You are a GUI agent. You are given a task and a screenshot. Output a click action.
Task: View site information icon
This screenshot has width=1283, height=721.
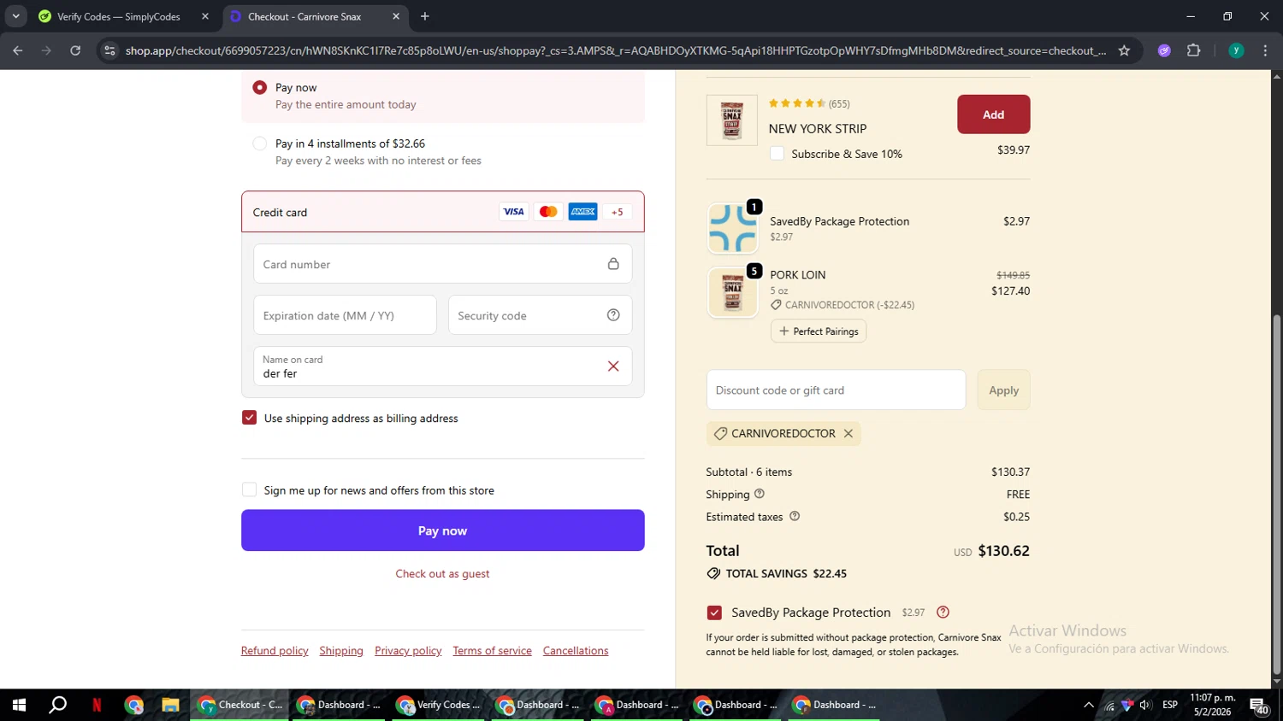click(x=109, y=50)
